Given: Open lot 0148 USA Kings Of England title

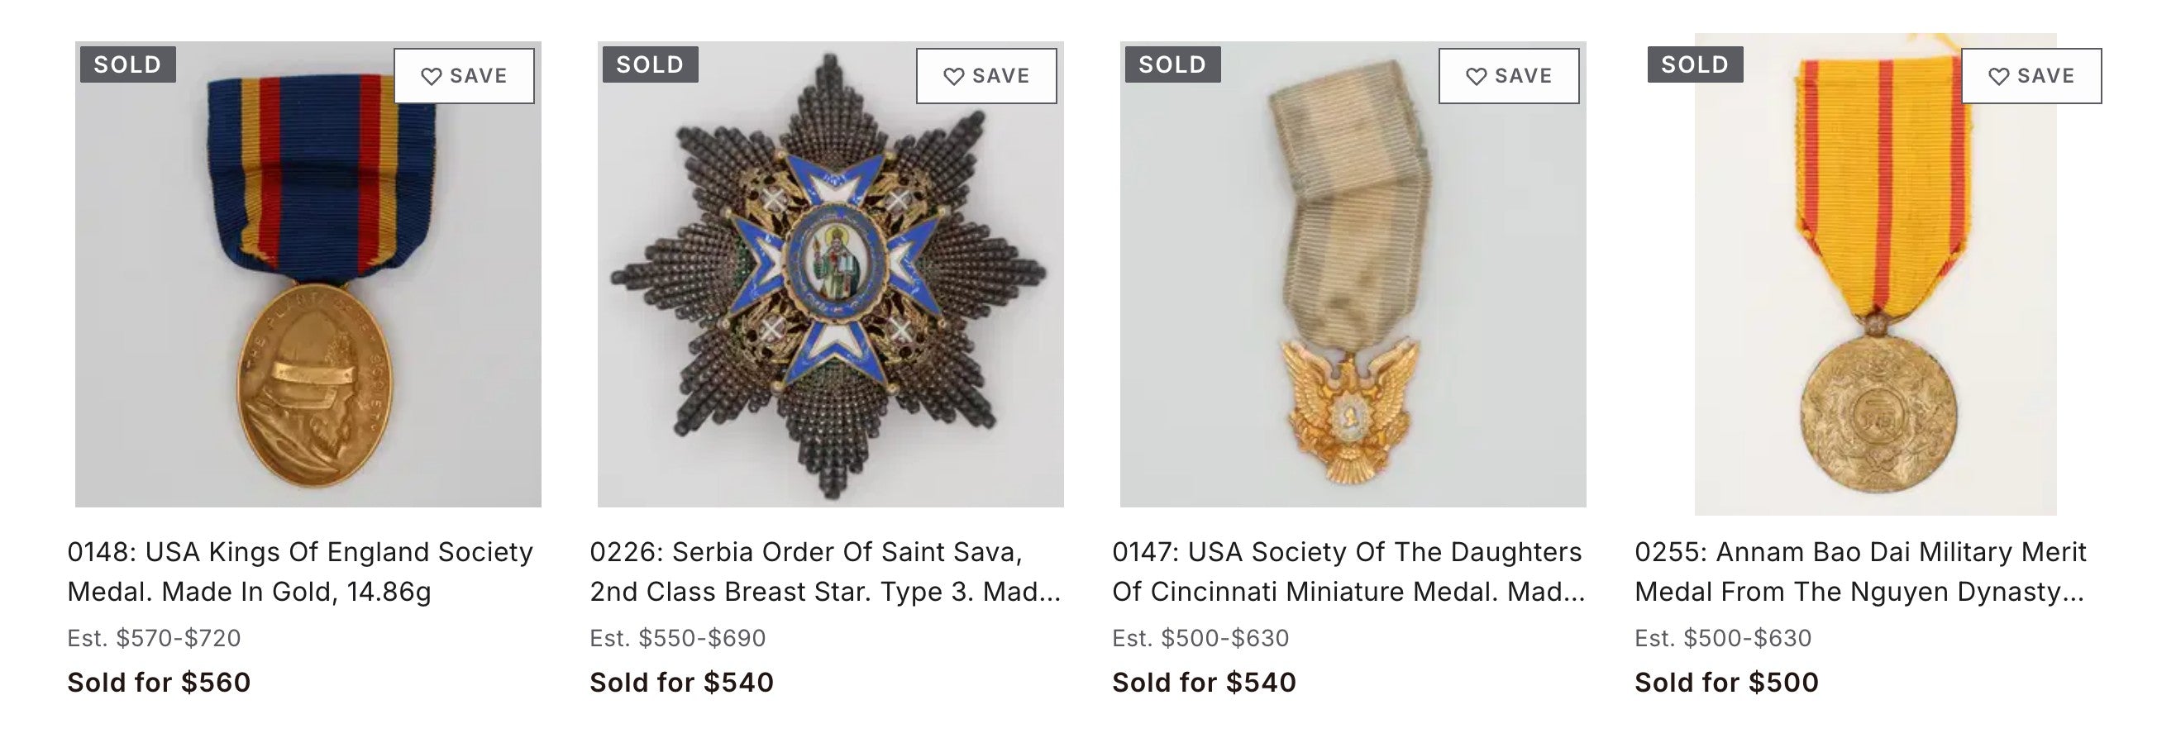Looking at the screenshot, I should pos(300,572).
